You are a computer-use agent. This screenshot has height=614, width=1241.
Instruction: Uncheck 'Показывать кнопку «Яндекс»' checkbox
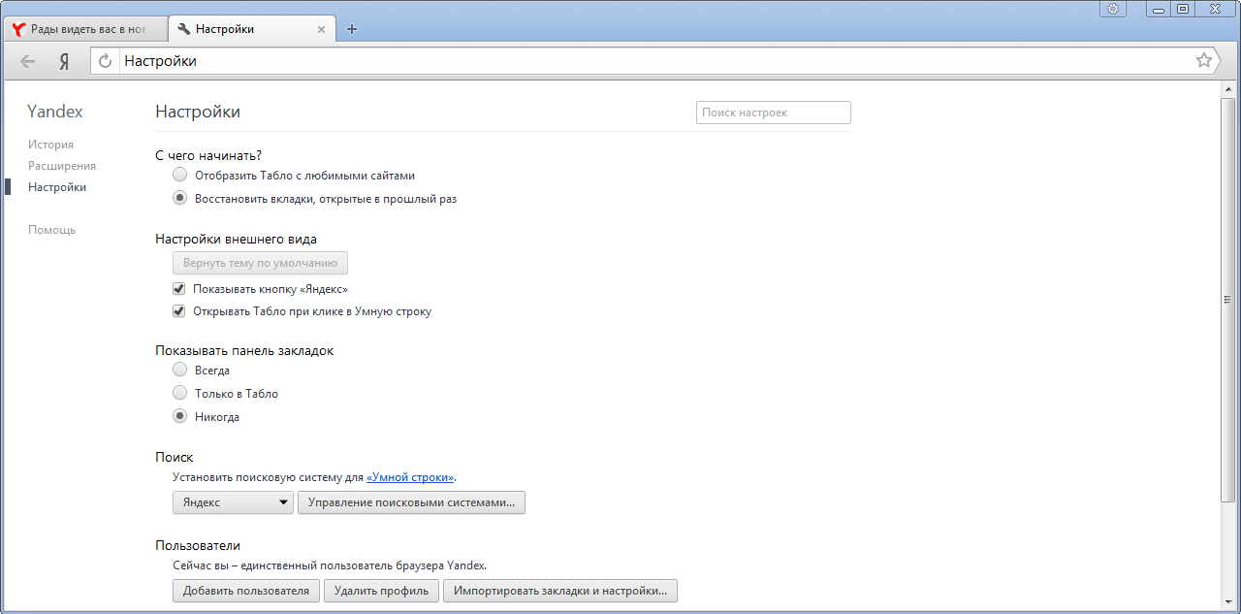(x=178, y=289)
